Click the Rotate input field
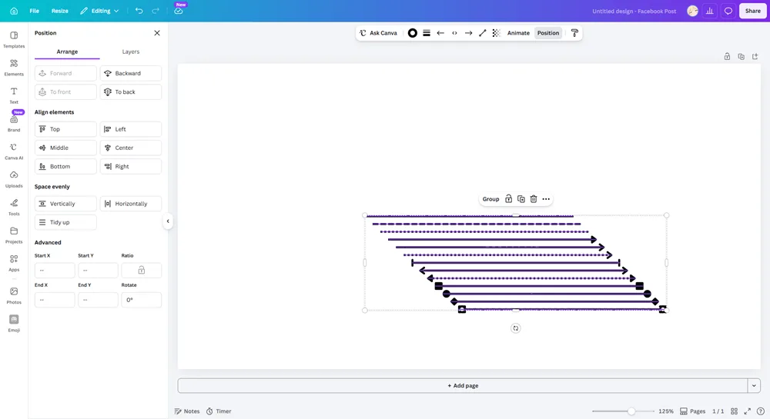This screenshot has width=770, height=419. point(142,299)
